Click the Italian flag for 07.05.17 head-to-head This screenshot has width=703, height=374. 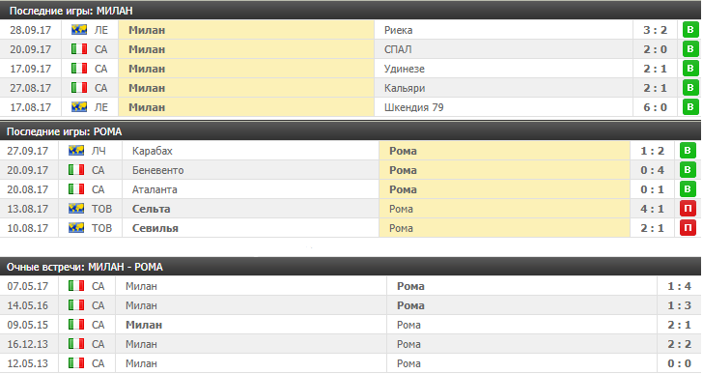(76, 286)
